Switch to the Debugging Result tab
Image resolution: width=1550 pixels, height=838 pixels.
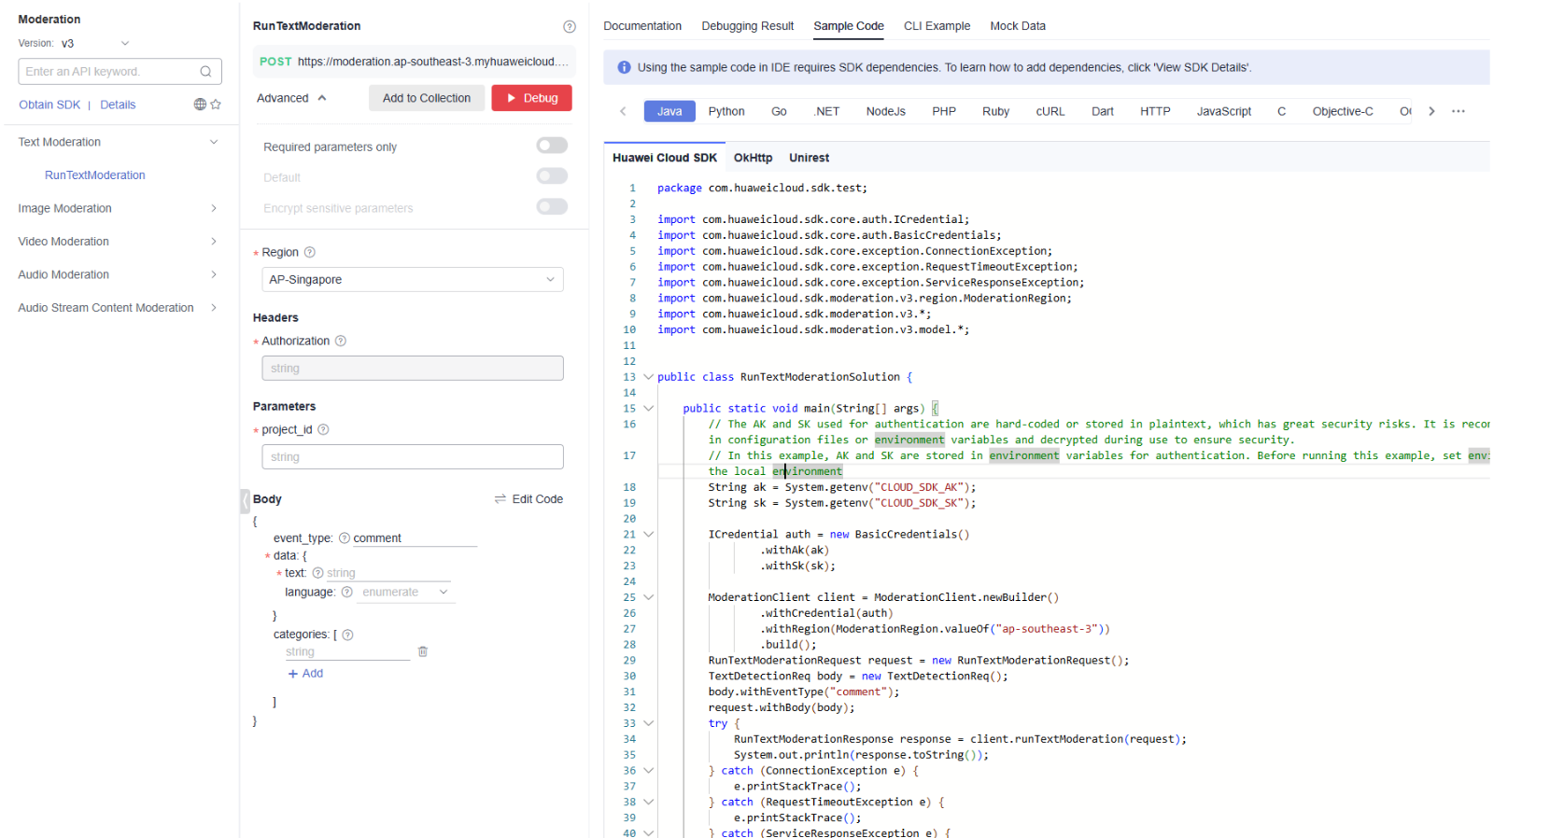click(748, 26)
